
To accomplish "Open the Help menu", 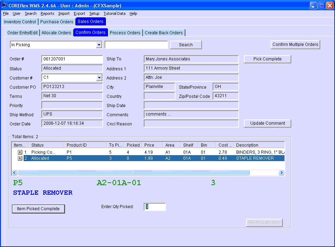I will pos(133,13).
